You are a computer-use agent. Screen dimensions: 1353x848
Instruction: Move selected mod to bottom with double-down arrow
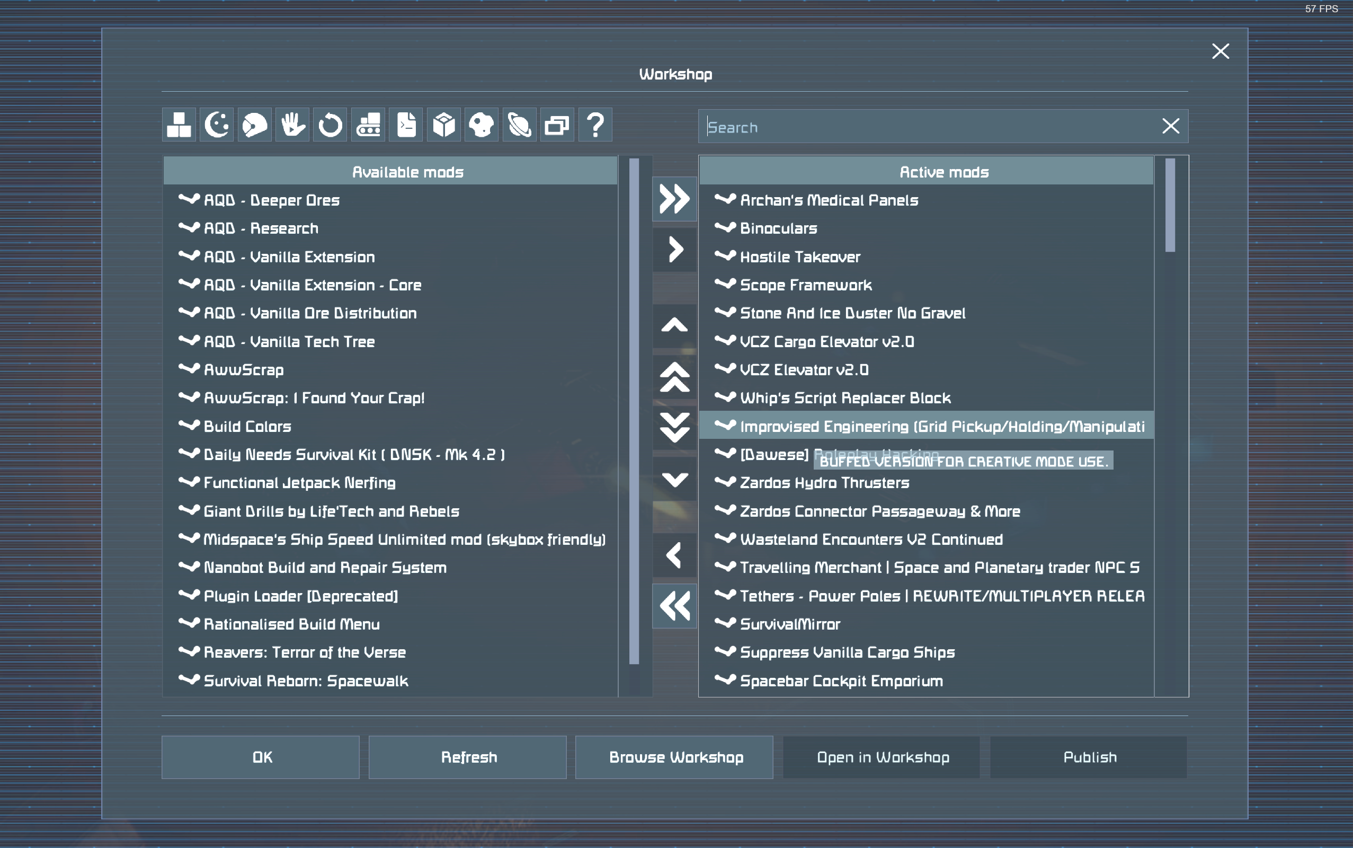(675, 427)
